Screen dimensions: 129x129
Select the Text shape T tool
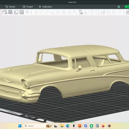point(81,12)
